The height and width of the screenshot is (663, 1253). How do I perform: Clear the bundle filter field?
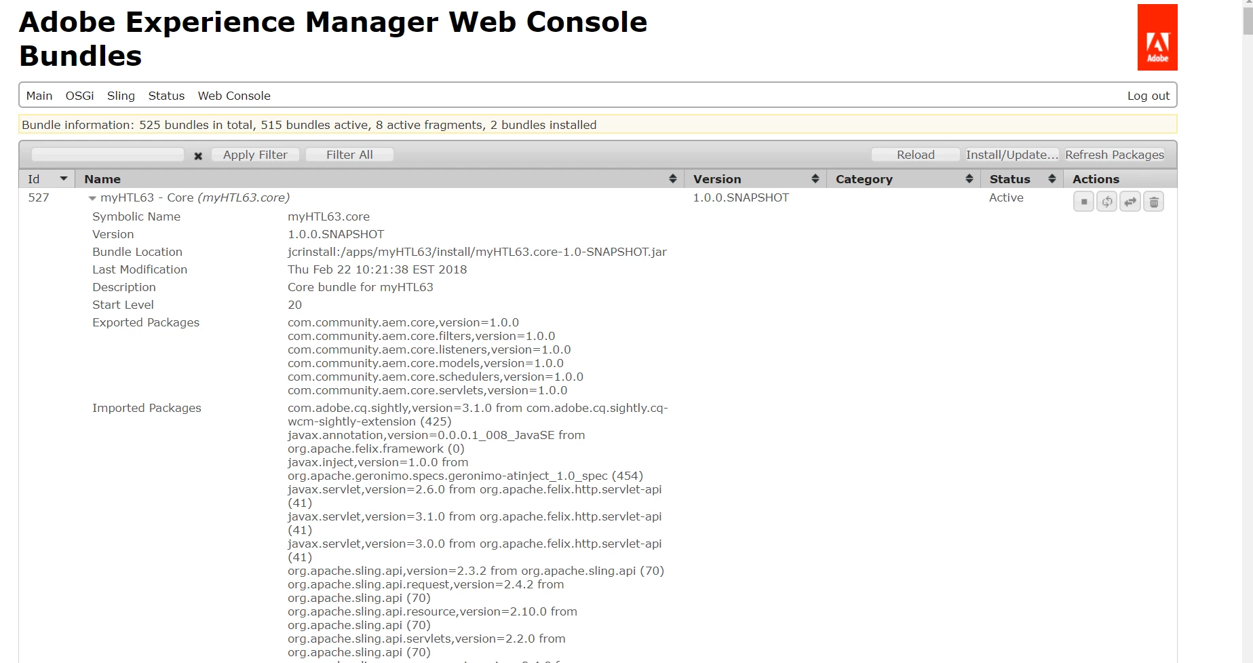(198, 156)
